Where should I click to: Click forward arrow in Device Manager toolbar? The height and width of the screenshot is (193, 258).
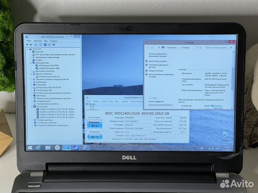(30, 44)
